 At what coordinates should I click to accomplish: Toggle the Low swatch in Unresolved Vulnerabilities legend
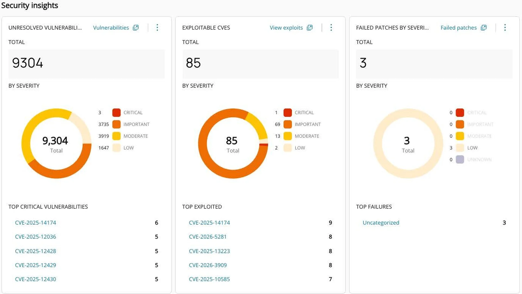click(116, 148)
